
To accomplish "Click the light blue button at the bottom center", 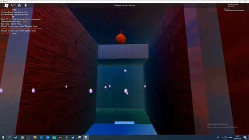I will coord(124,123).
